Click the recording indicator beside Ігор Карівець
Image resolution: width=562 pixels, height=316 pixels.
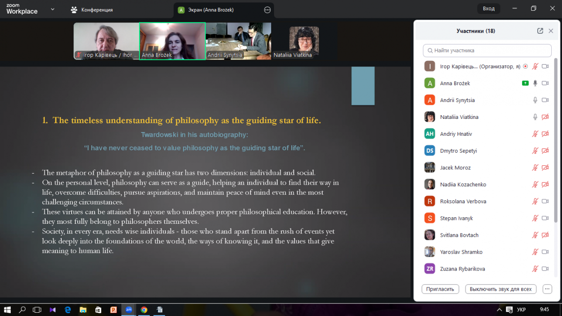pos(525,66)
